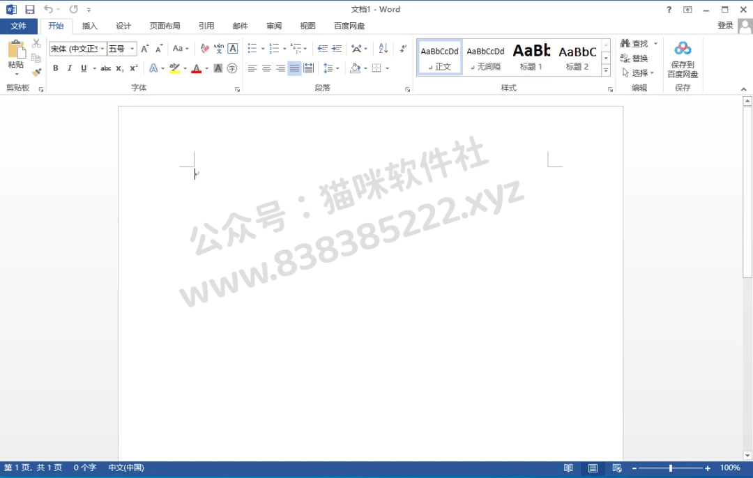Align text to the left
The image size is (753, 478).
(252, 68)
